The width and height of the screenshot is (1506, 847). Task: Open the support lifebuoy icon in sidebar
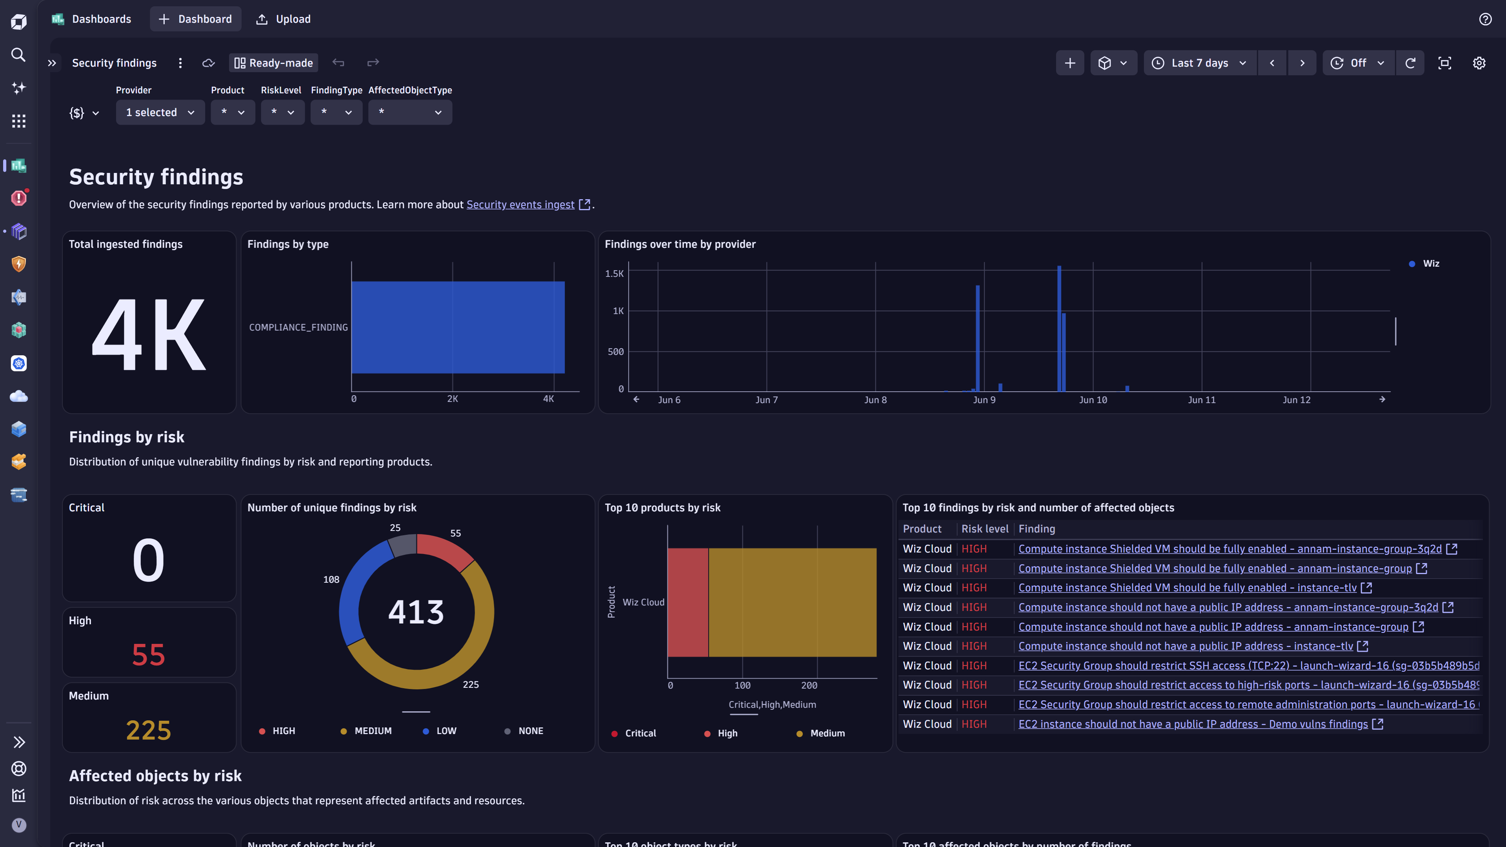click(x=19, y=769)
